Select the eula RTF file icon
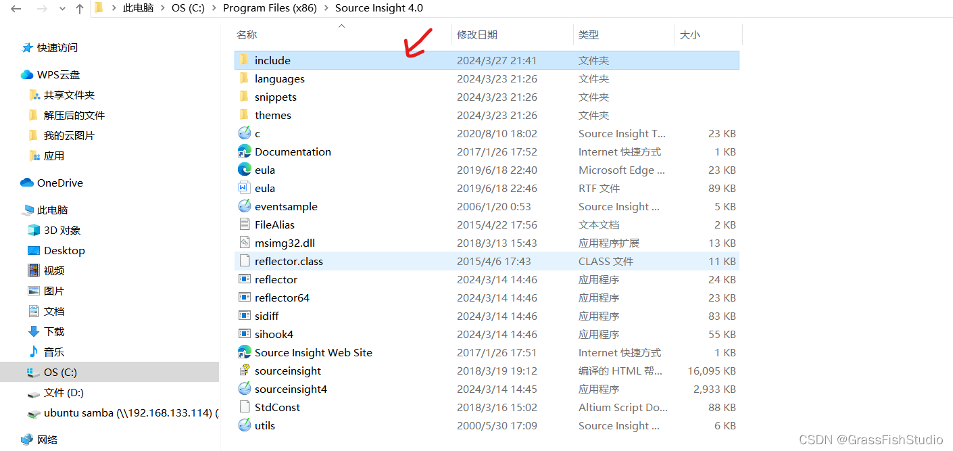 pyautogui.click(x=244, y=188)
